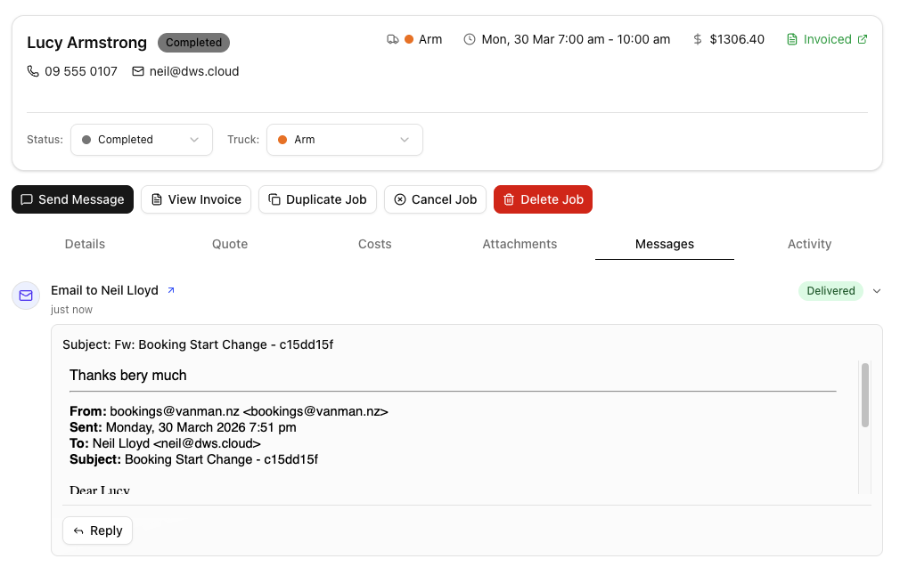The width and height of the screenshot is (900, 567).
Task: Click the phone number 09 555 0107
Action: (81, 72)
